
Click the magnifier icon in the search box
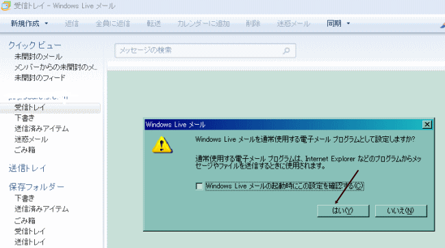(x=286, y=51)
